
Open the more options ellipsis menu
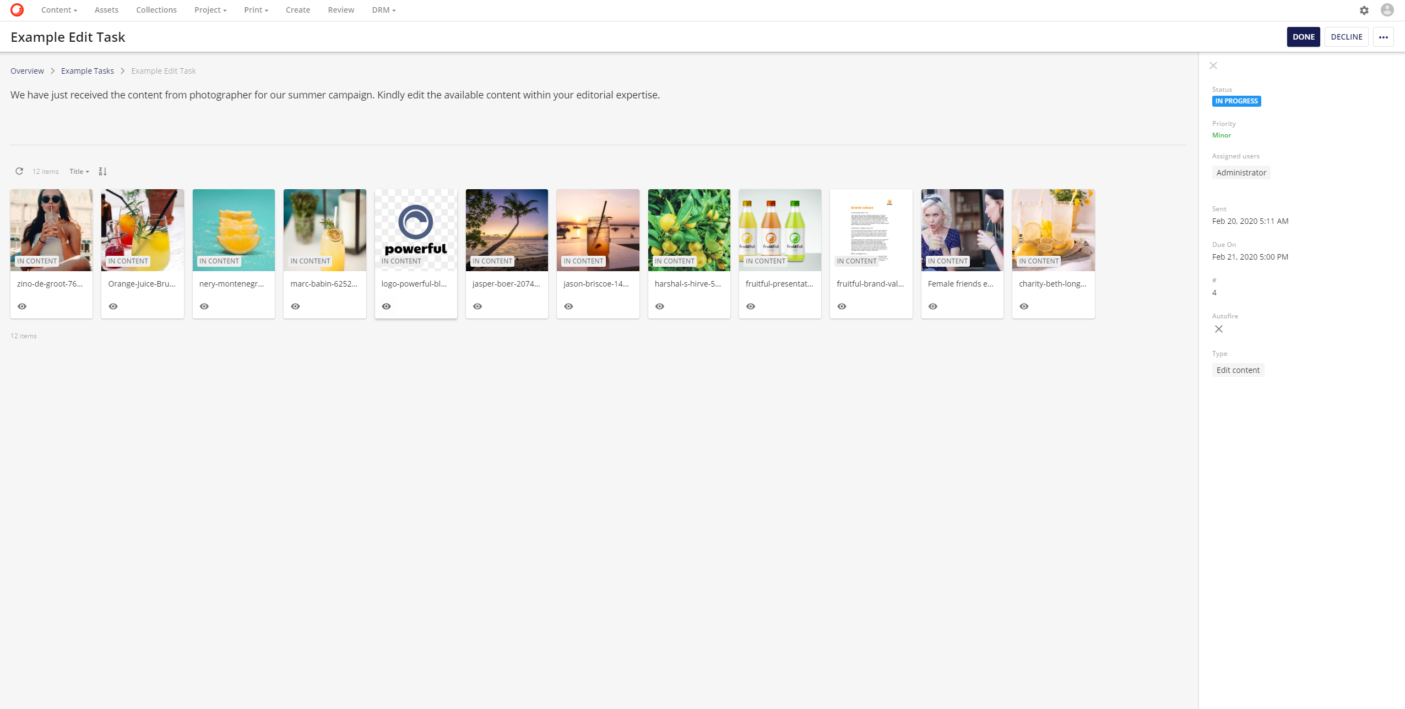[x=1384, y=36]
